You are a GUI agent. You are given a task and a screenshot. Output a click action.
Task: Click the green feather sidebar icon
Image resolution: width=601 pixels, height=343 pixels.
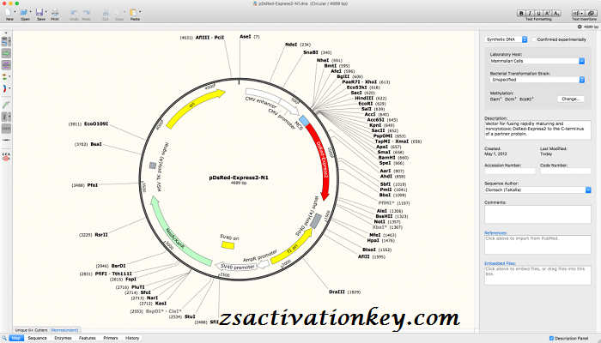tap(6, 105)
